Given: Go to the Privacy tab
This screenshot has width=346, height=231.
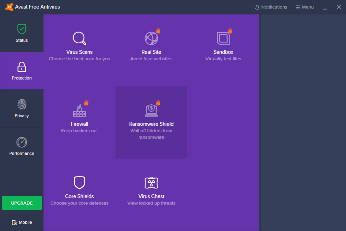Looking at the screenshot, I should pyautogui.click(x=22, y=108).
